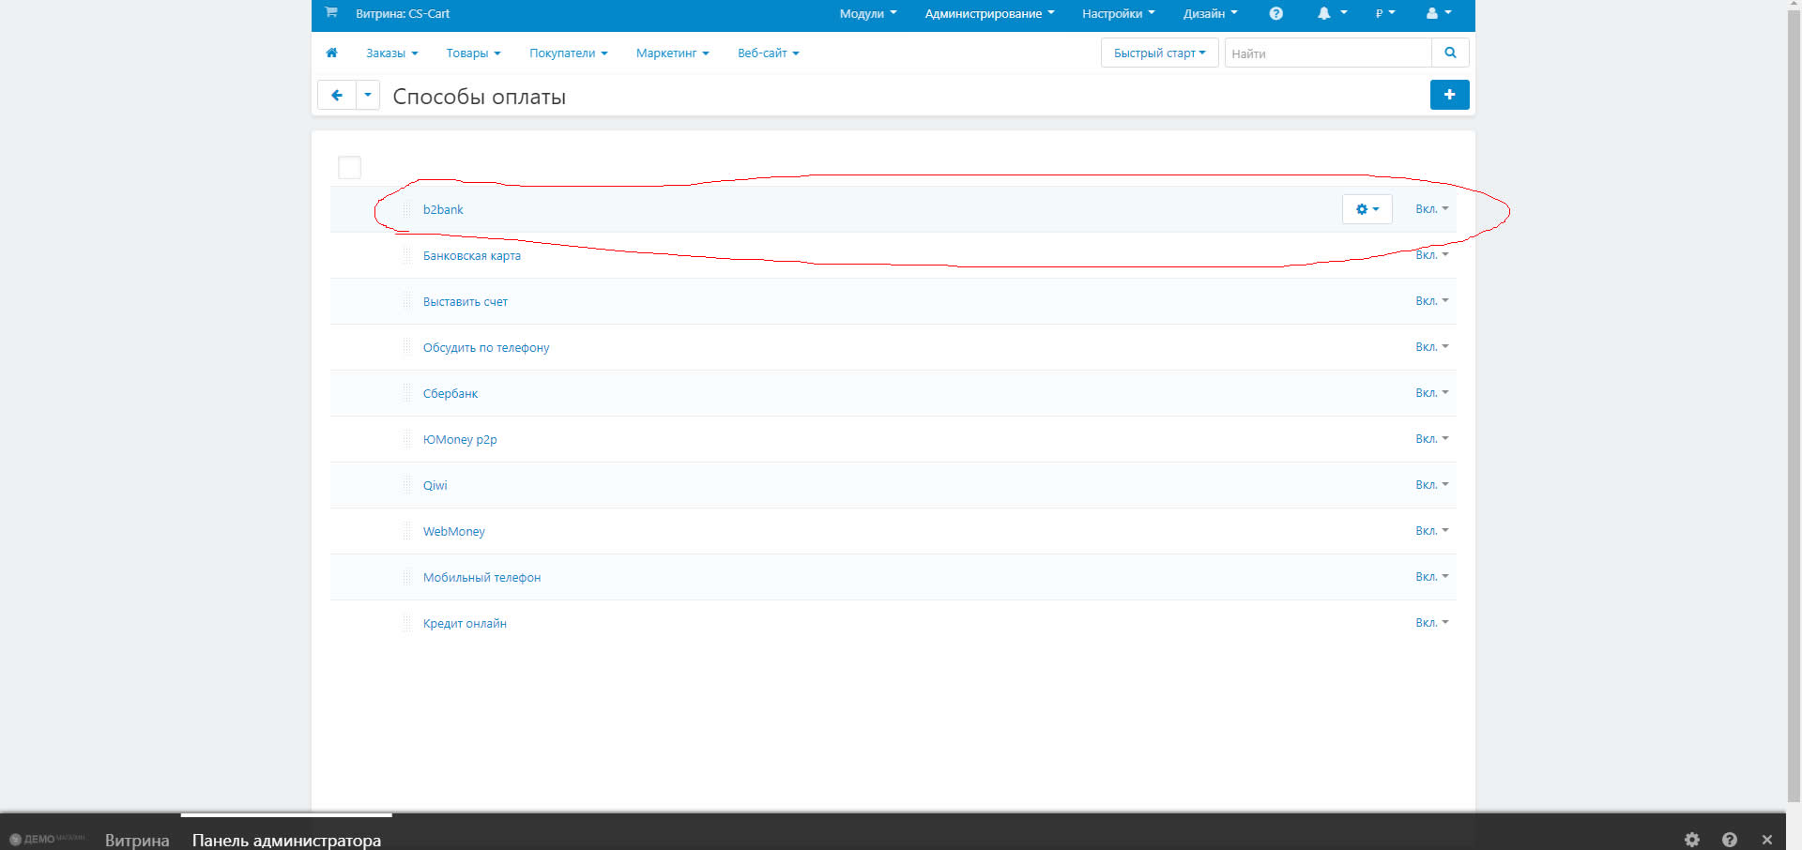Open the Банковская карта payment method
The image size is (1802, 850).
coord(471,256)
